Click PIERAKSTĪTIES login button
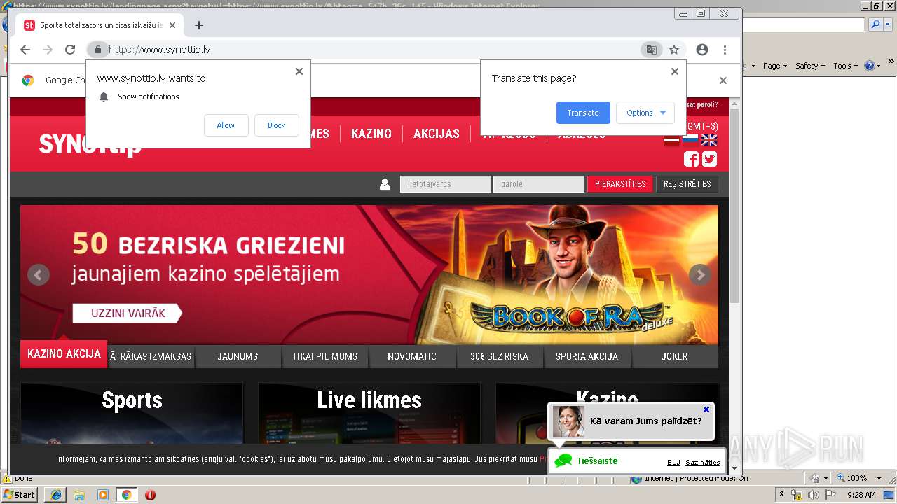 click(x=620, y=184)
